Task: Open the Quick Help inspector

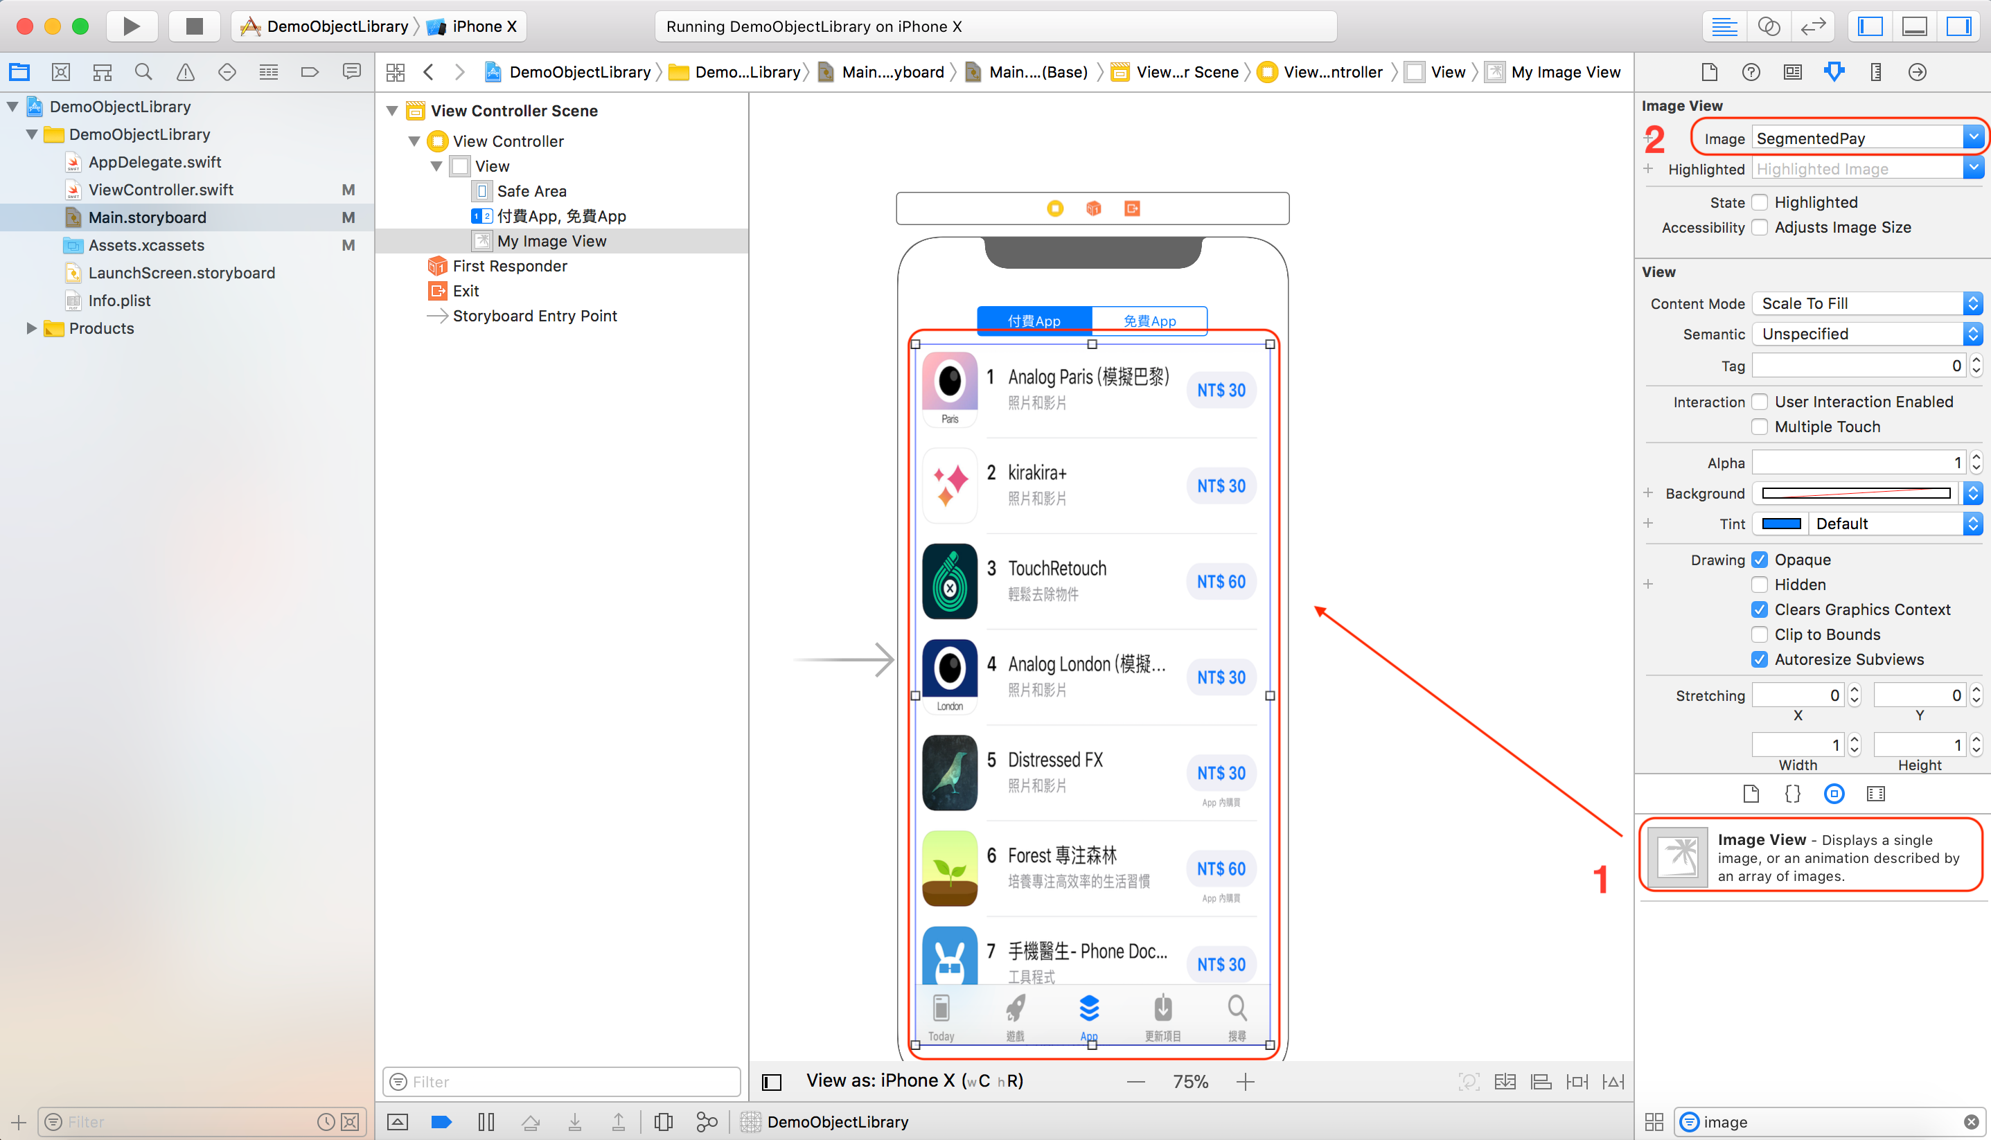Action: coord(1751,71)
